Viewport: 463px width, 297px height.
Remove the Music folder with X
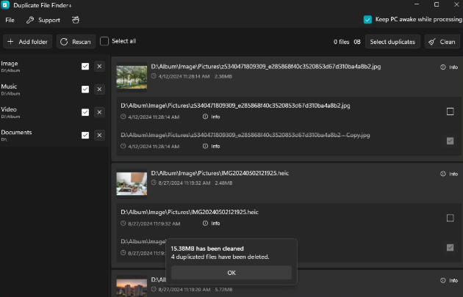pos(99,89)
